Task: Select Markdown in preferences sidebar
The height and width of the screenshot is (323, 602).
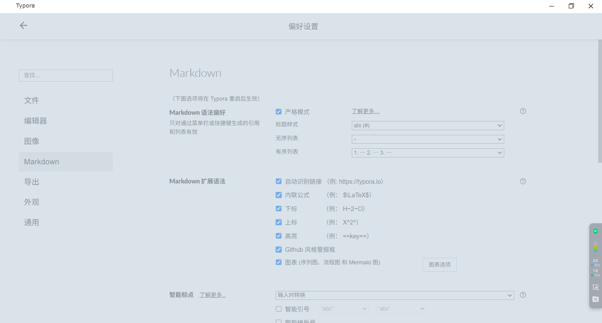Action: point(66,162)
